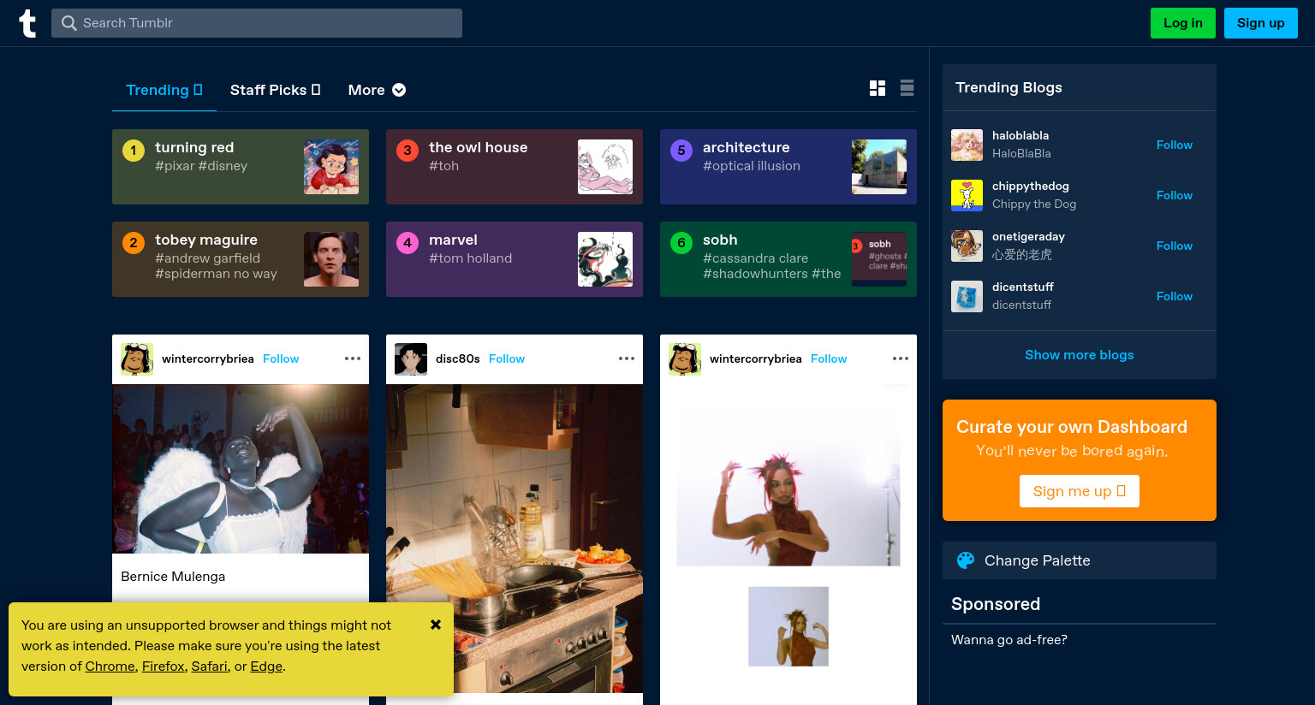Follow the onetigeraday blog
This screenshot has height=705, width=1315.
click(1175, 246)
